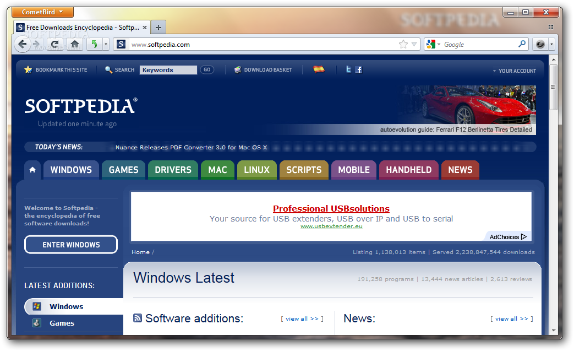Screen dimensions: 574x351
Task: Open Softpedia's Facebook icon link
Action: click(359, 69)
